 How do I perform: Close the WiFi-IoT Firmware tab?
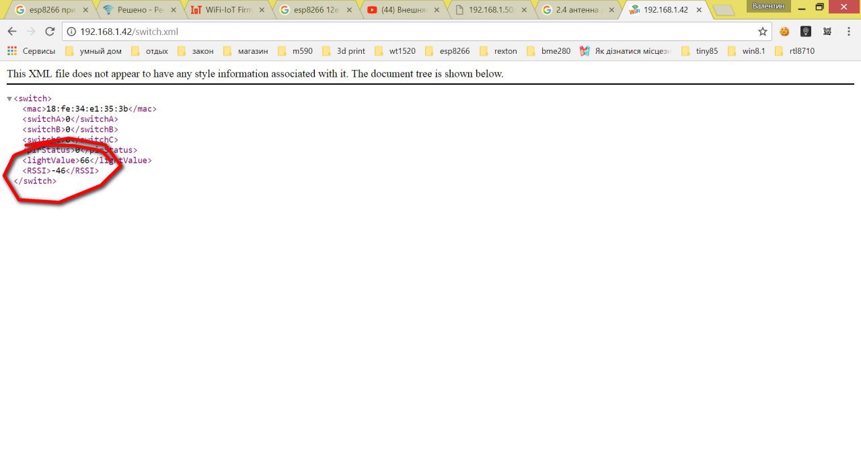tap(261, 10)
